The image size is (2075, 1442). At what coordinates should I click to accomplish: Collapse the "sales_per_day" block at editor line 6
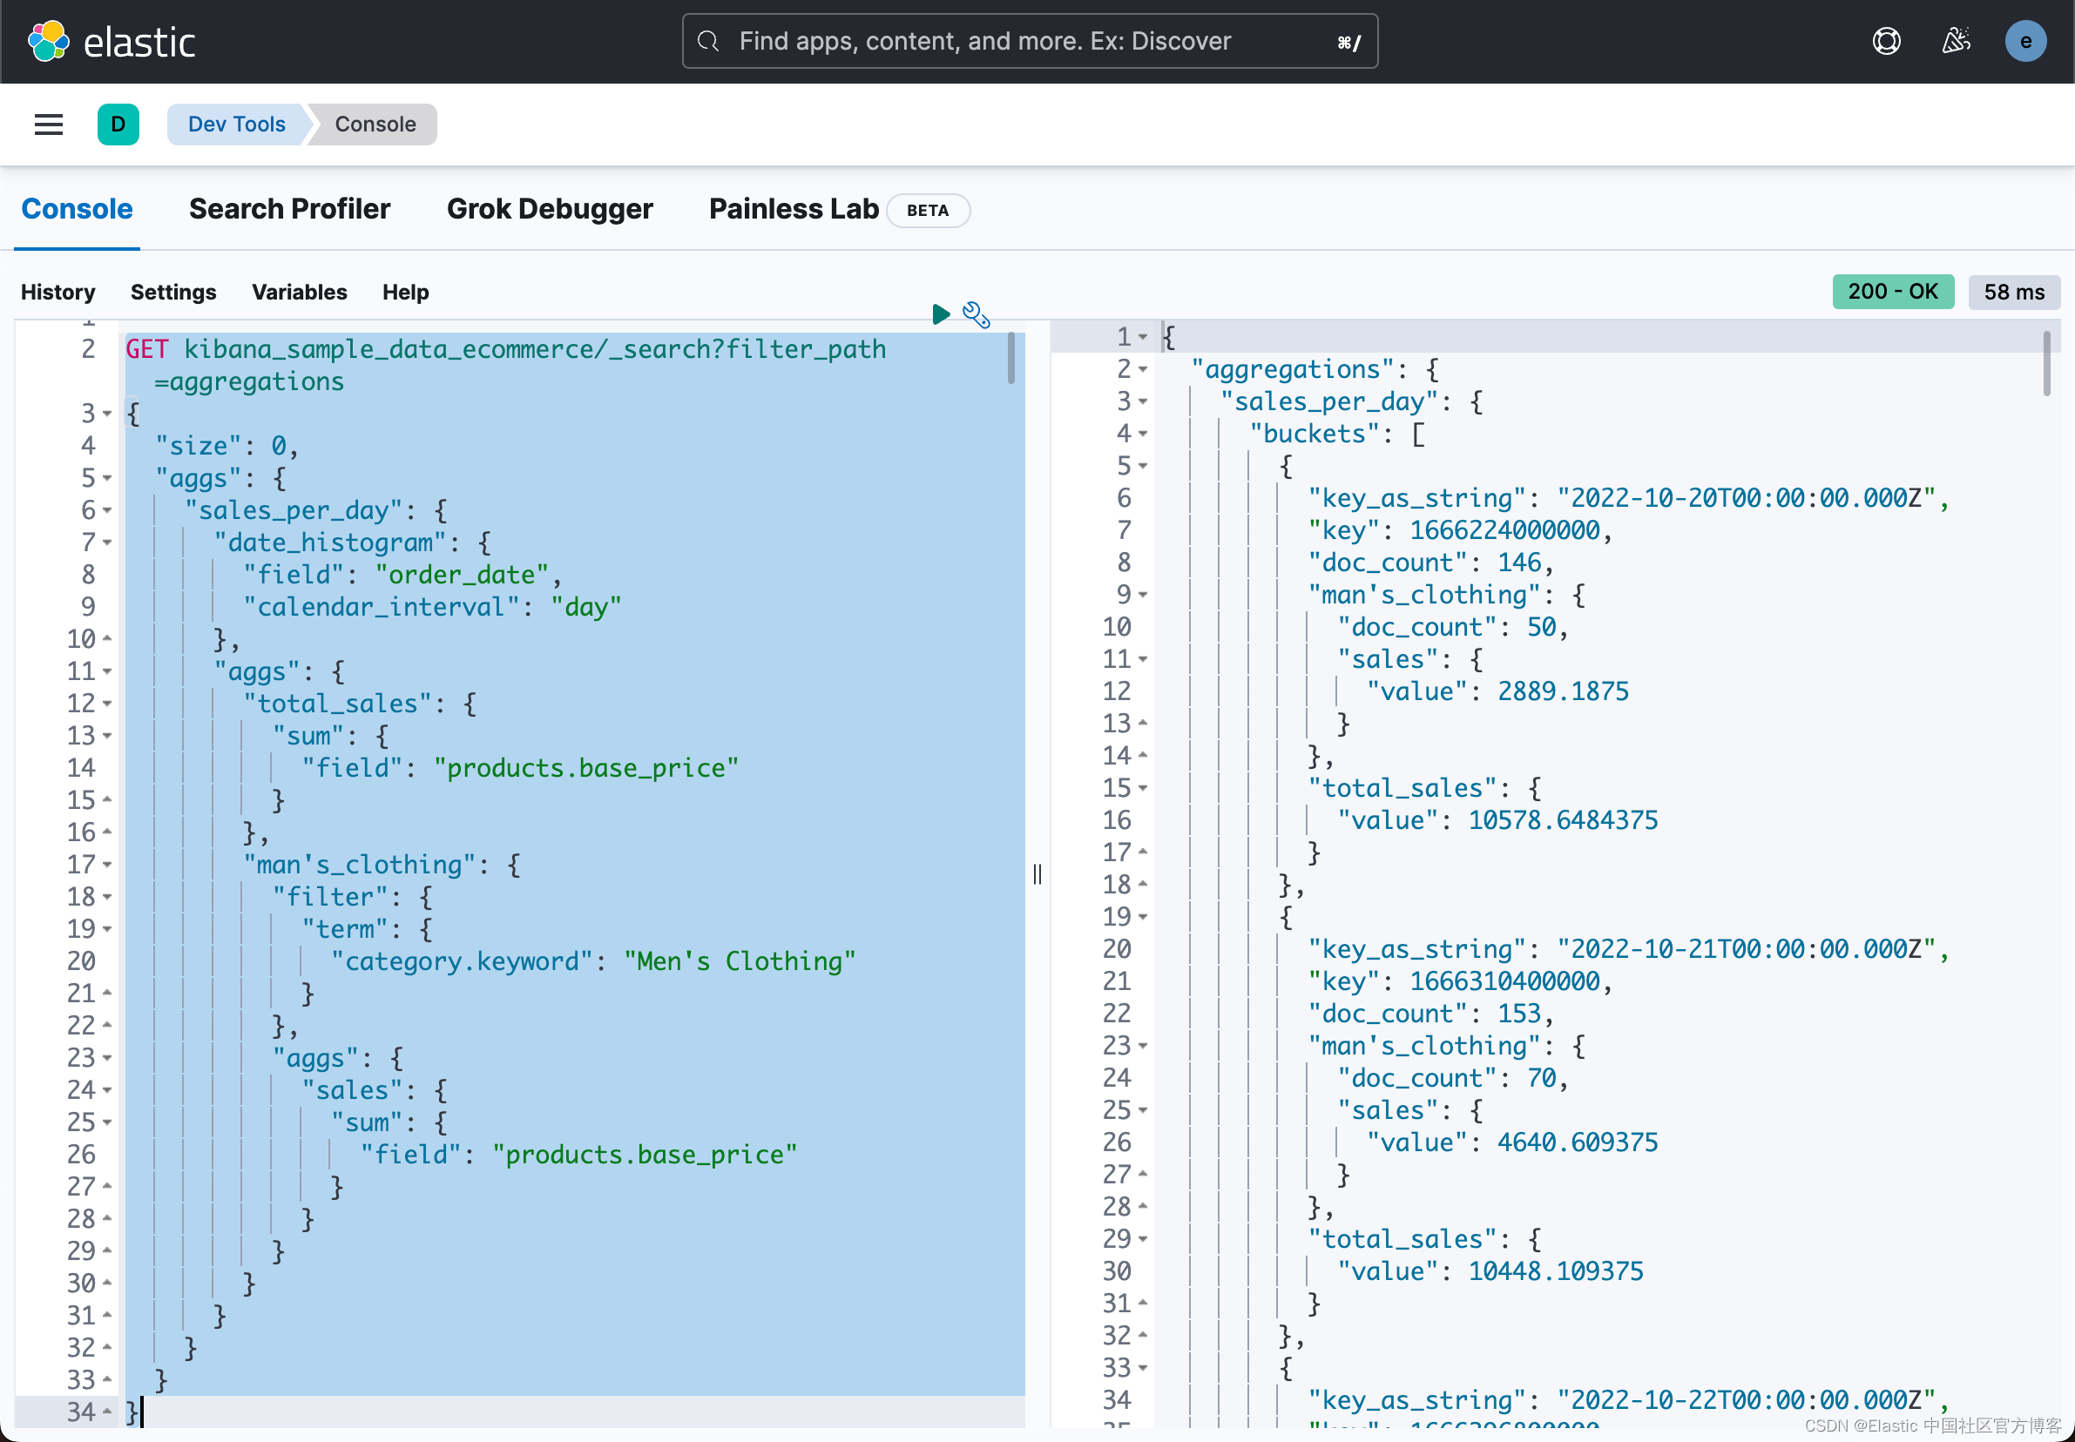click(x=107, y=510)
